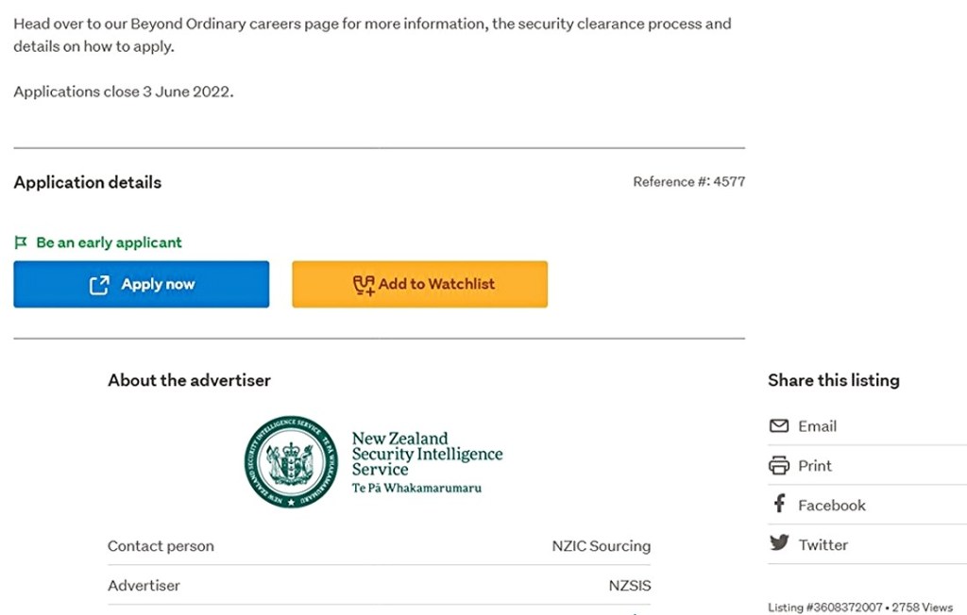Click the printer icon
967x615 pixels.
pyautogui.click(x=779, y=466)
